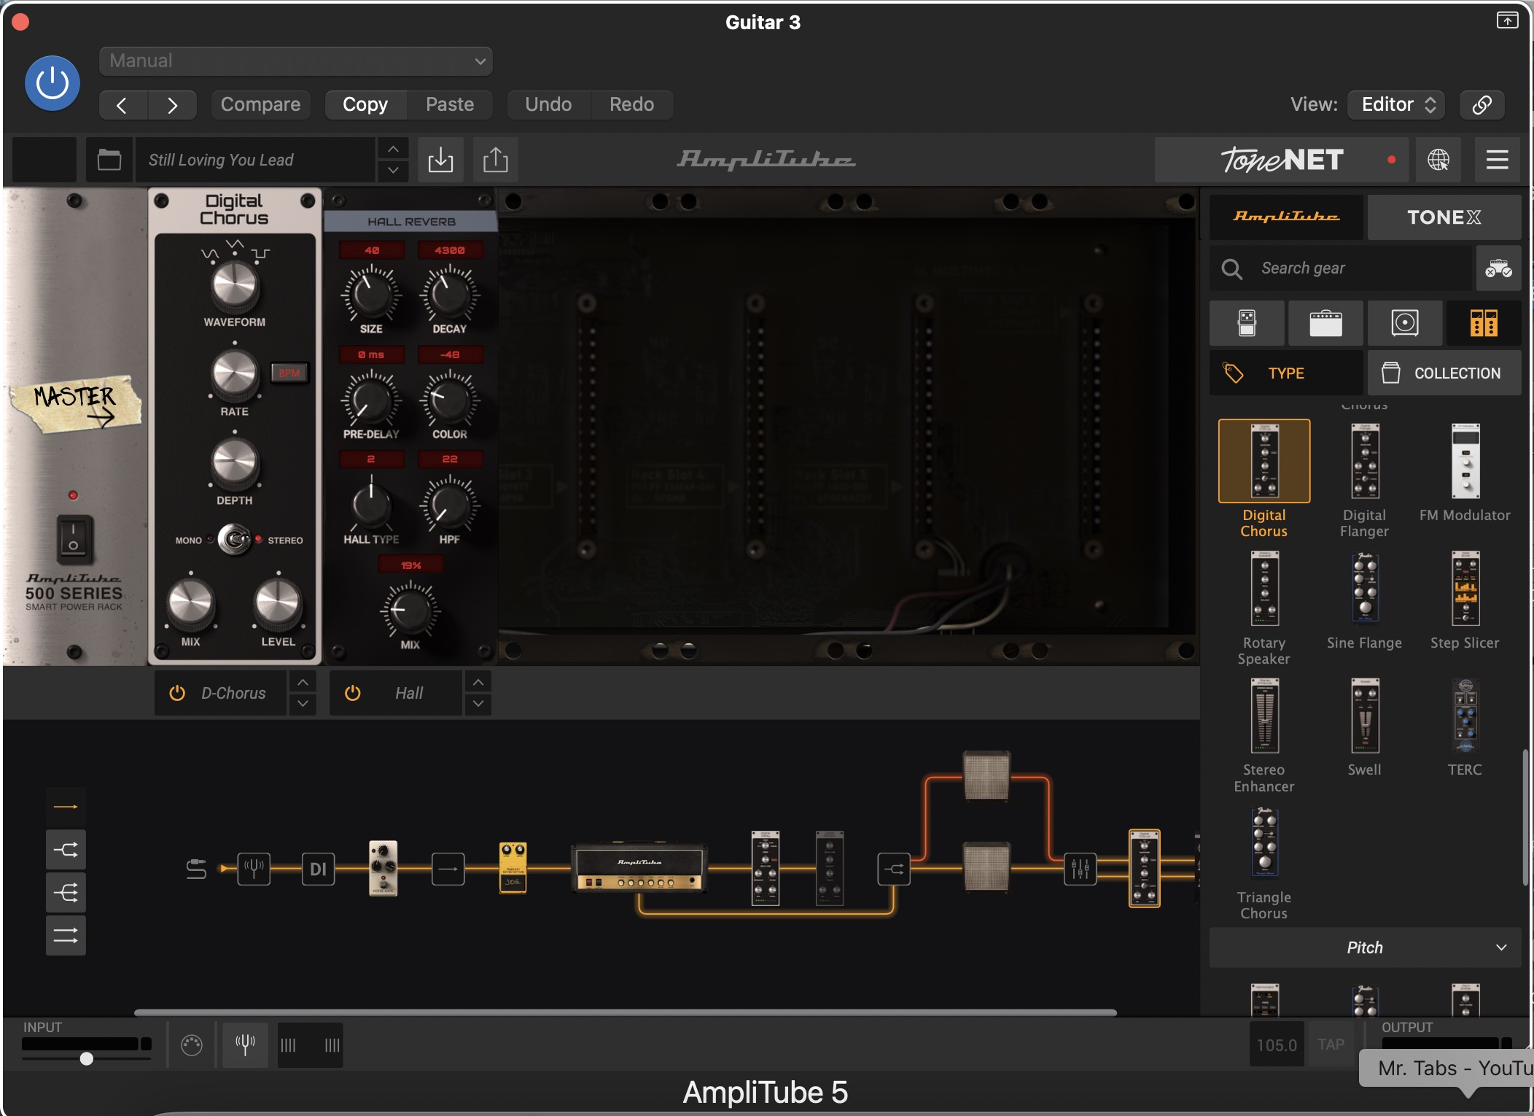Select the Rotary Speaker gear thumbnail
Image resolution: width=1534 pixels, height=1116 pixels.
1264,589
